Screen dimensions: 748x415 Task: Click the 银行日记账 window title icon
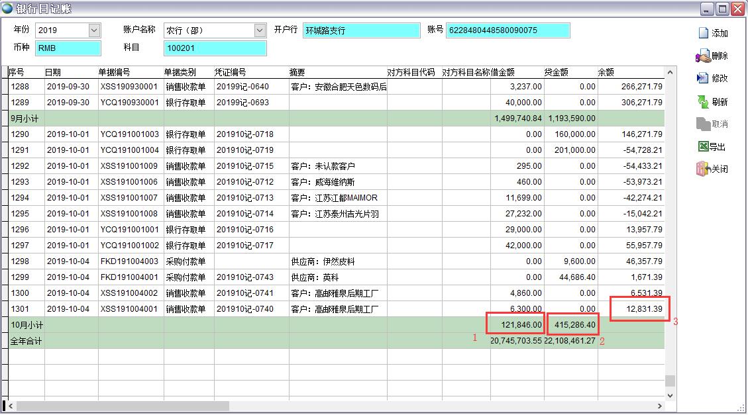pyautogui.click(x=7, y=8)
